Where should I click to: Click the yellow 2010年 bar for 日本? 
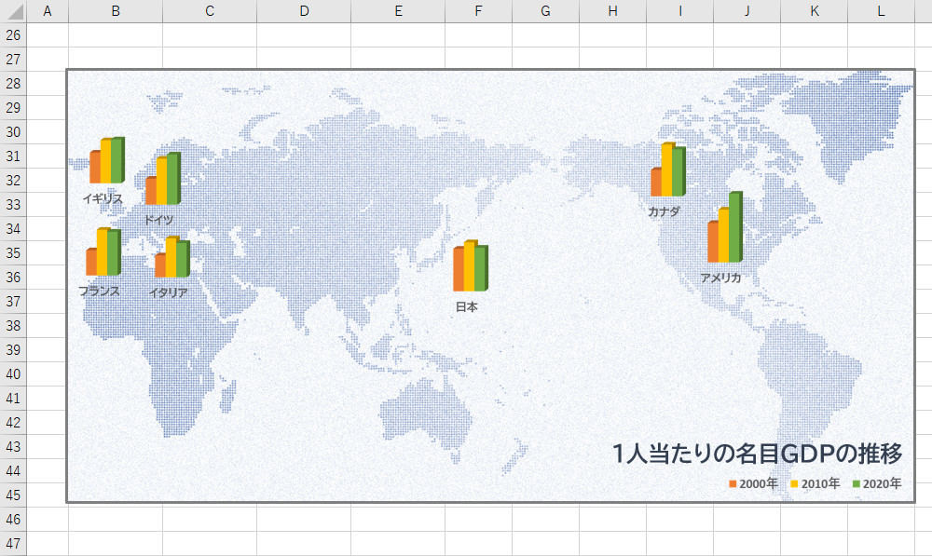[470, 266]
